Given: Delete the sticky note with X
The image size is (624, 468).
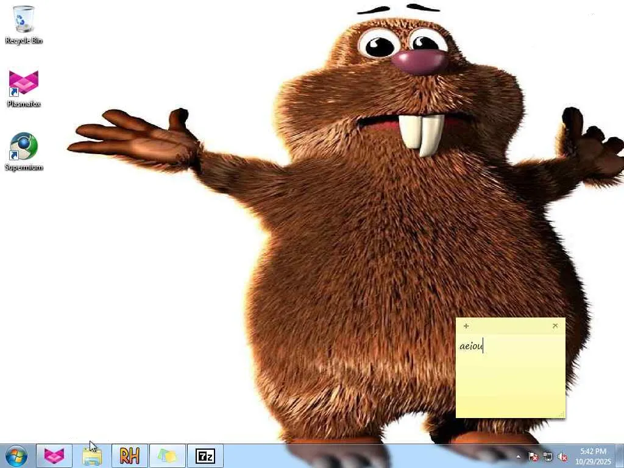Looking at the screenshot, I should 555,326.
